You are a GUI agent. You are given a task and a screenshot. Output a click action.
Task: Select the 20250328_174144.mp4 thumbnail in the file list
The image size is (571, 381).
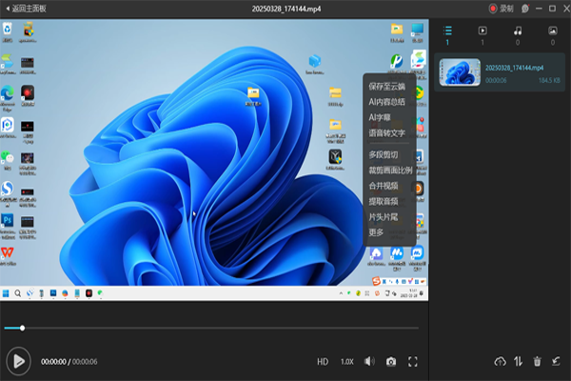click(460, 72)
